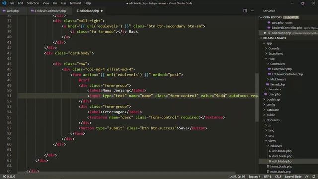
Task: Click the @csrf directive on line 48
Action: 84,80
